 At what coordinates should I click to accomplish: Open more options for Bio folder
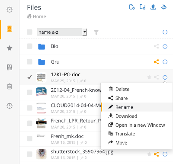[165, 46]
